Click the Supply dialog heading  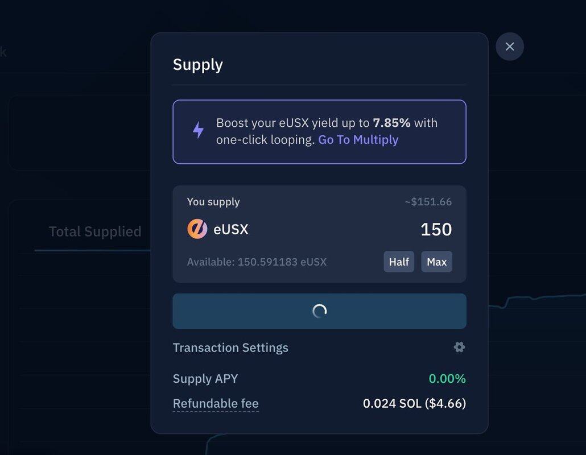tap(197, 65)
